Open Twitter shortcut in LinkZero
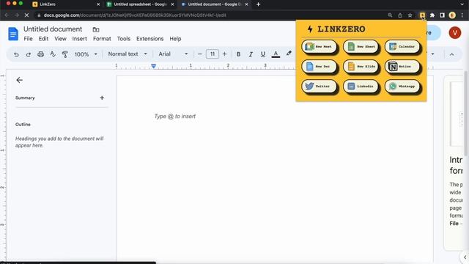The image size is (469, 264). tap(319, 87)
